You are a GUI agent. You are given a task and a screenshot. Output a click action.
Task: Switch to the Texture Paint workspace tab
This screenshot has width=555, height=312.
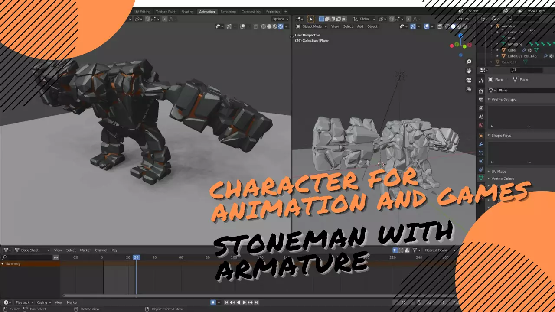click(x=166, y=12)
